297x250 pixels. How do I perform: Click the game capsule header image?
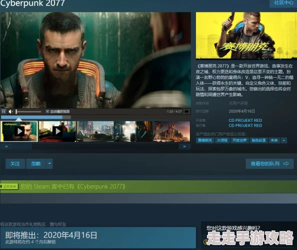pyautogui.click(x=246, y=36)
